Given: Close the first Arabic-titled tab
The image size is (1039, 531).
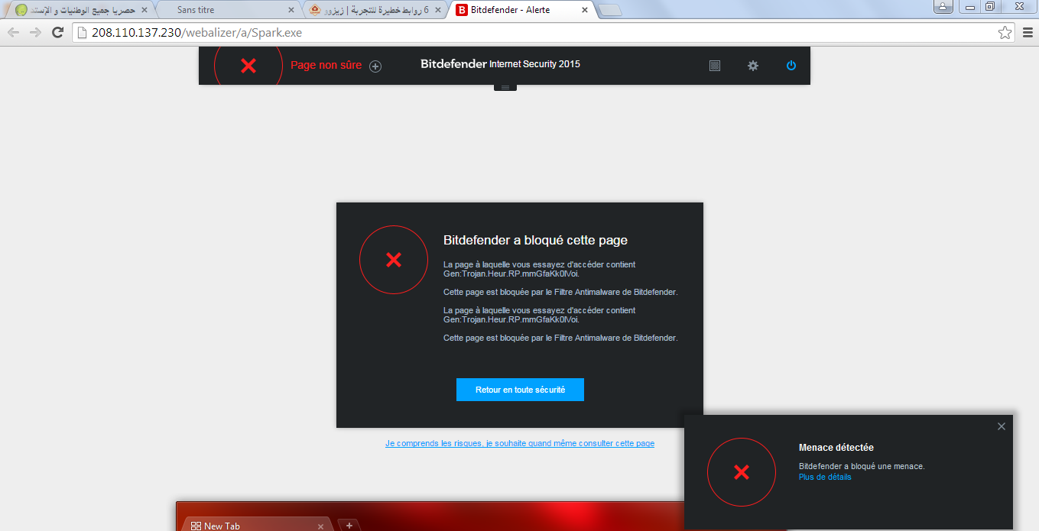Looking at the screenshot, I should (144, 11).
